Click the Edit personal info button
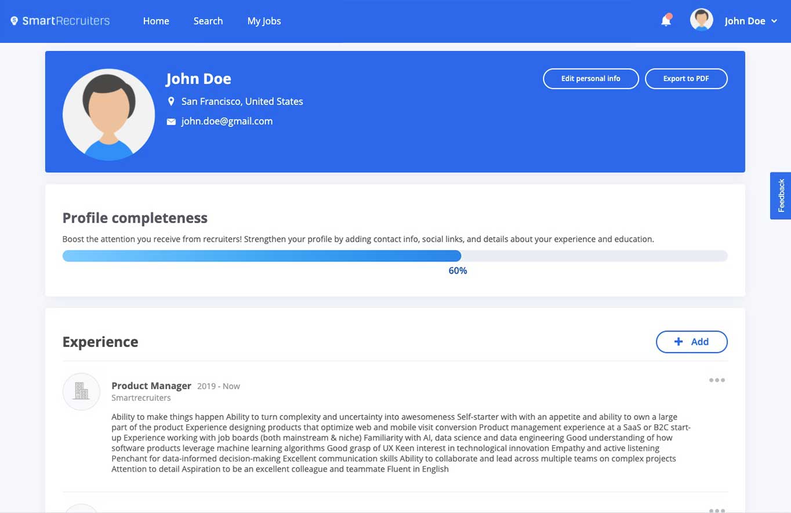This screenshot has height=513, width=791. point(590,79)
